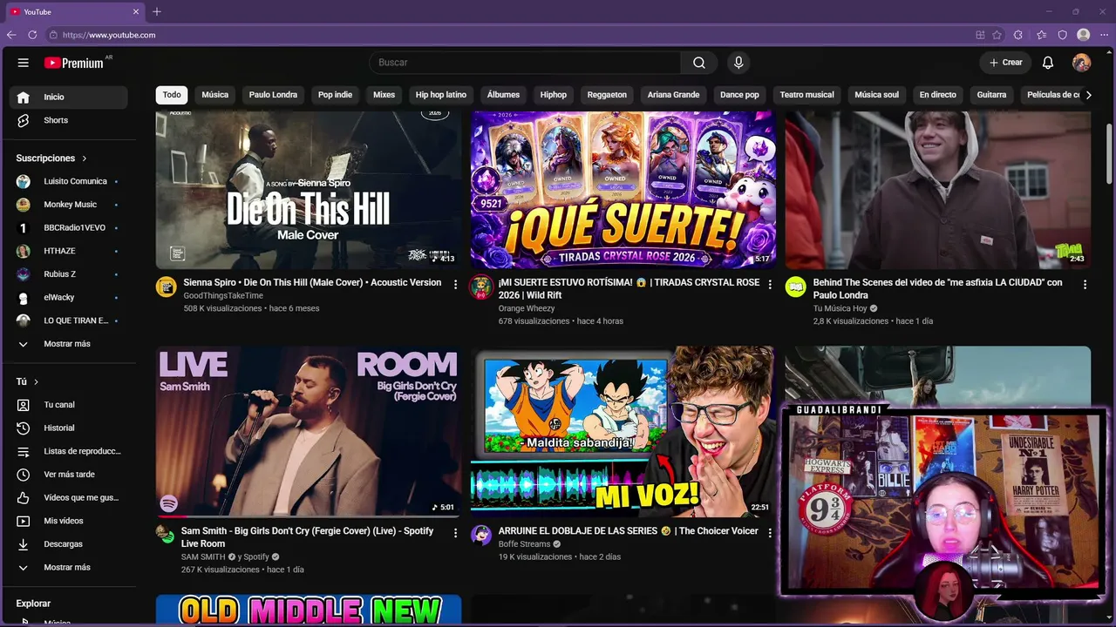Open a new browser tab
Image resolution: width=1116 pixels, height=627 pixels.
coord(157,11)
